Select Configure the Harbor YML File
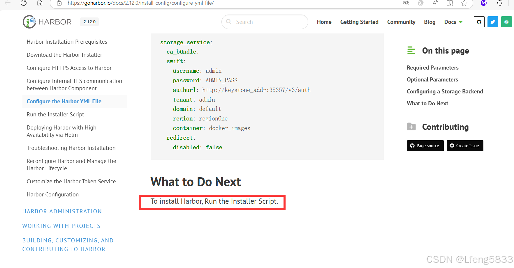This screenshot has height=268, width=514. [64, 101]
